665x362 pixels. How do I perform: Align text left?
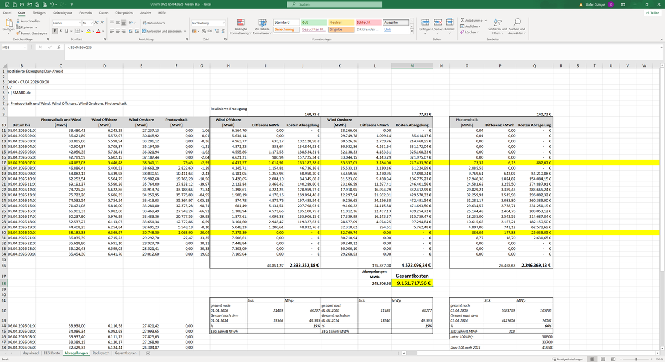coord(111,31)
